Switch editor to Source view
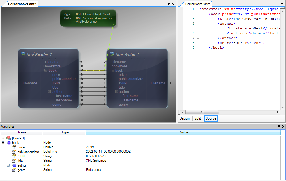 (211, 118)
